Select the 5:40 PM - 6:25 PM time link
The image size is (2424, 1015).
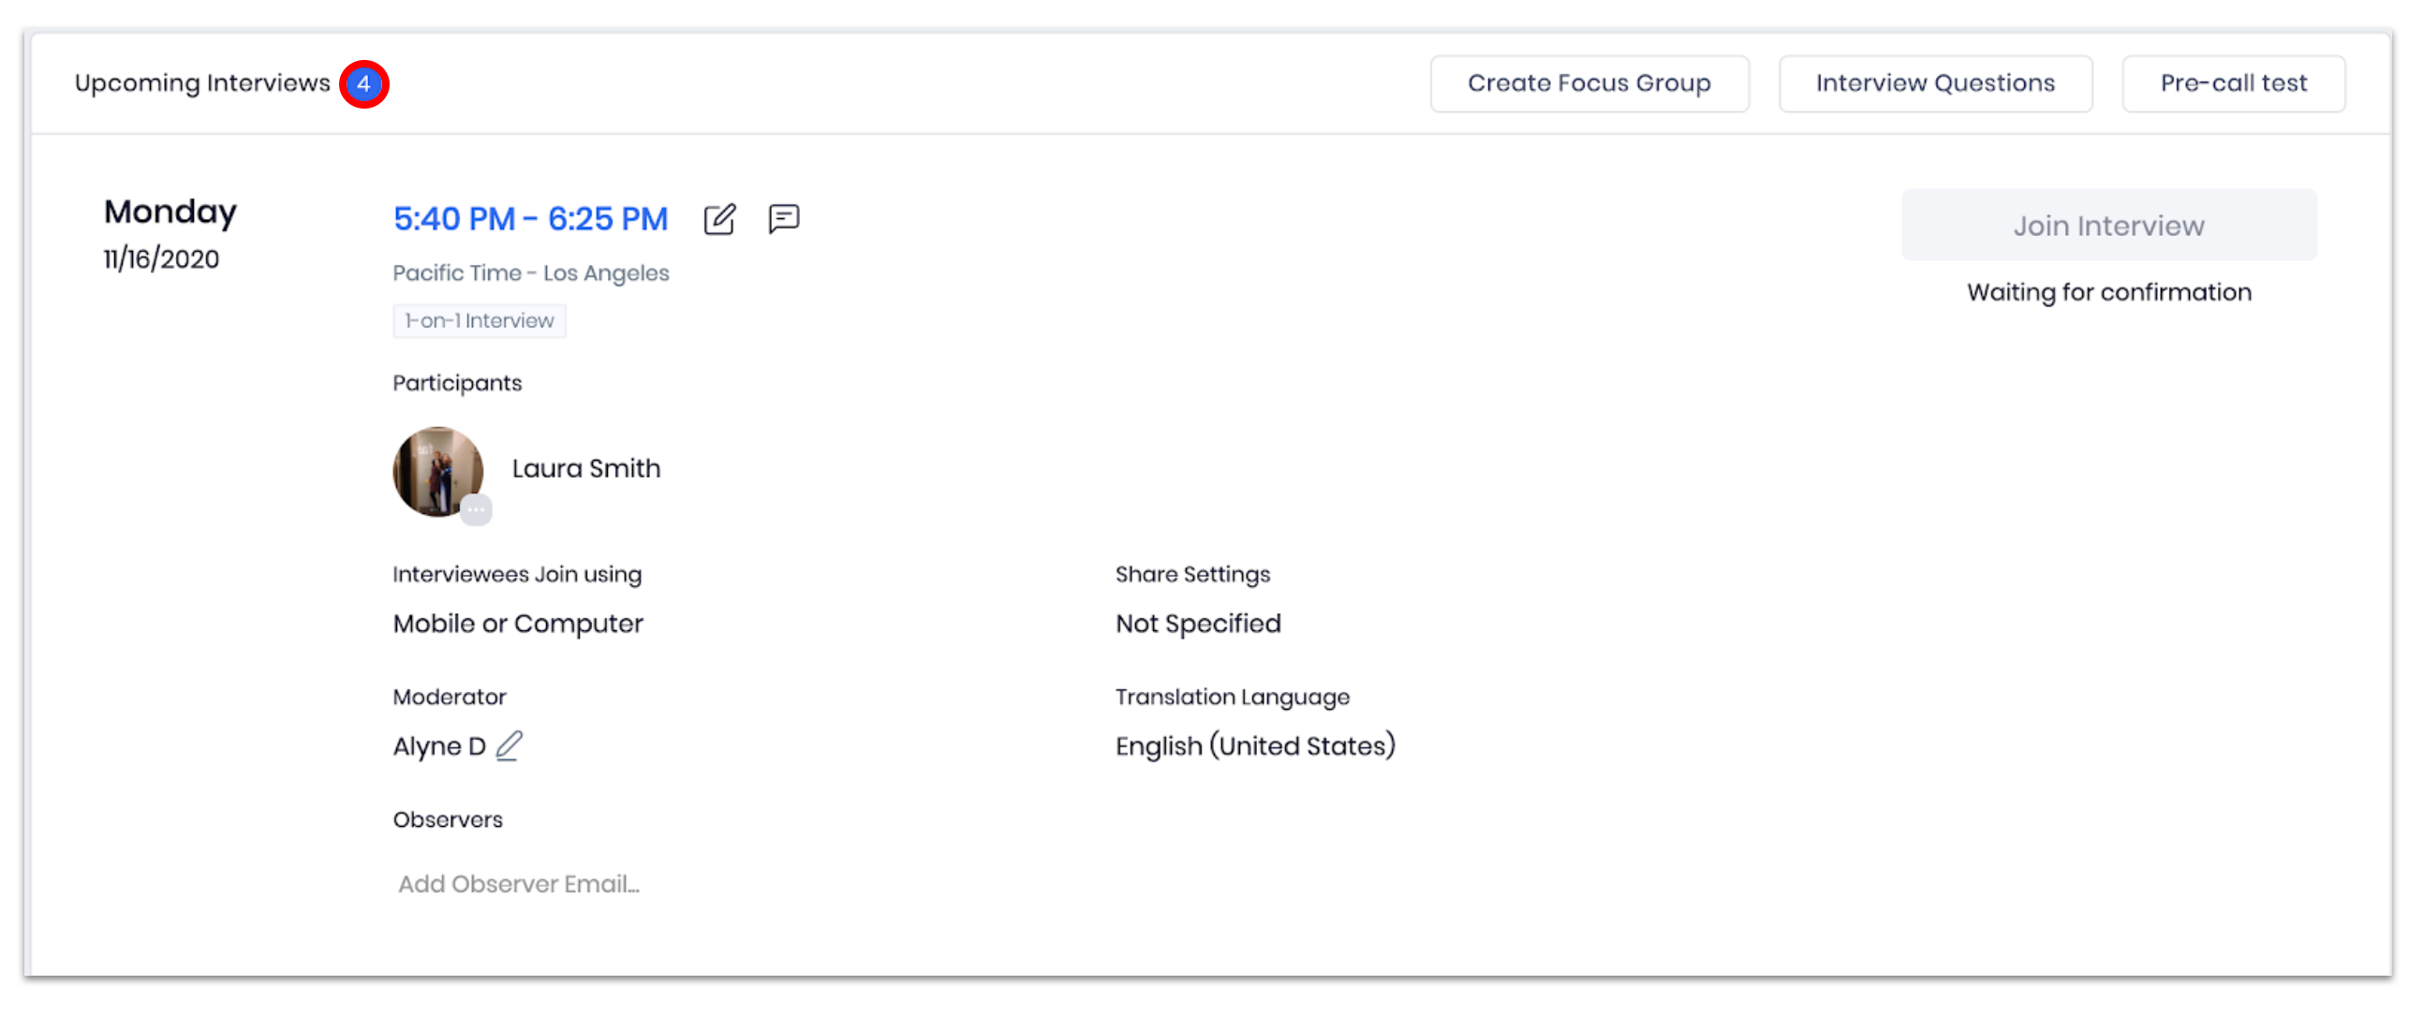point(531,219)
